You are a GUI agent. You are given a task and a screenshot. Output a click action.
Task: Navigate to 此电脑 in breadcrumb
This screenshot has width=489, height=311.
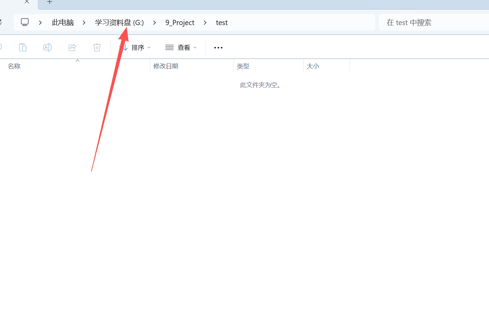(63, 23)
